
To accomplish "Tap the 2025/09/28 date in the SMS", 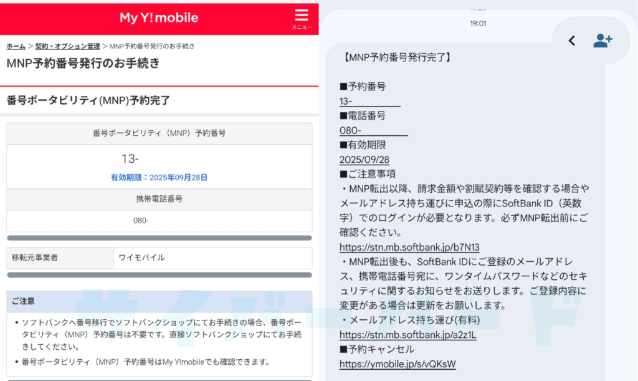I will click(x=364, y=160).
